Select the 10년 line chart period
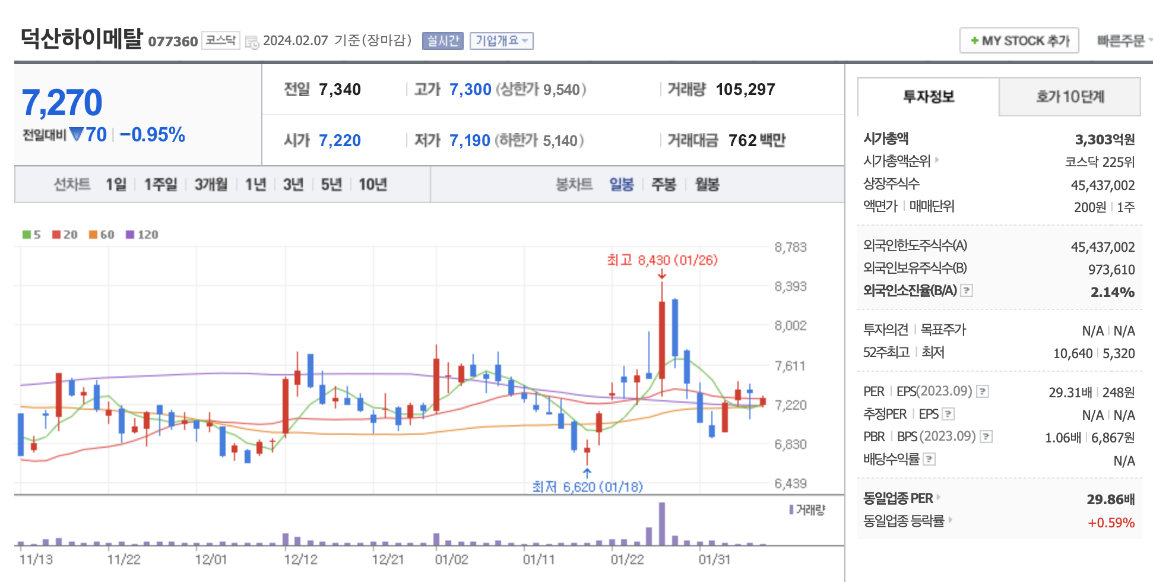The height and width of the screenshot is (582, 1153). (373, 185)
